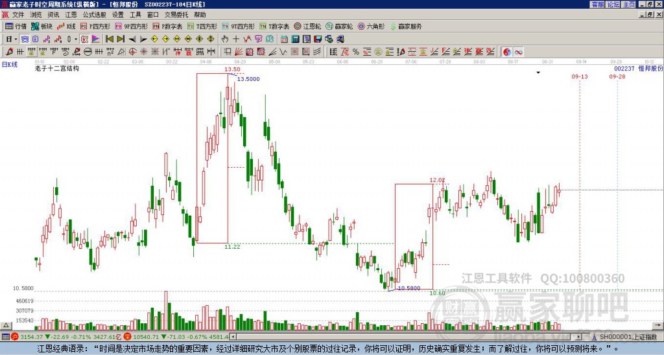Click the right arrow beside the volume panel
The width and height of the screenshot is (664, 355).
[x=659, y=326]
